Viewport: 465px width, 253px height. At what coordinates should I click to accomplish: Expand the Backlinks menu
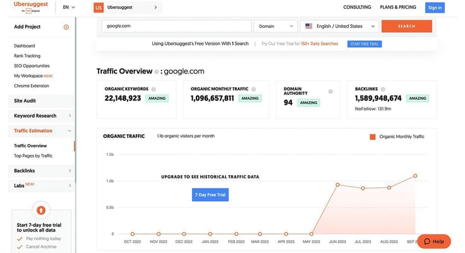[x=41, y=171]
